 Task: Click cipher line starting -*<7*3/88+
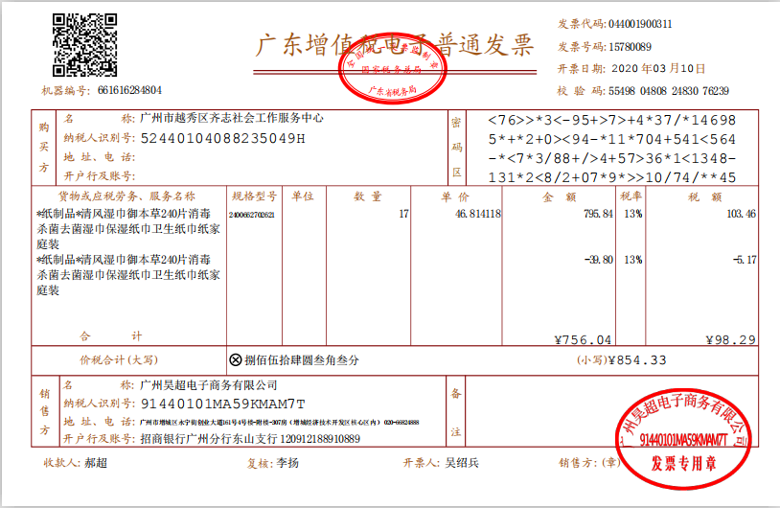click(612, 158)
